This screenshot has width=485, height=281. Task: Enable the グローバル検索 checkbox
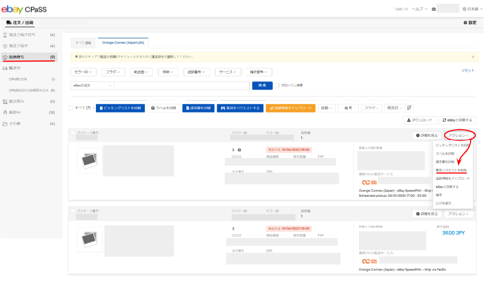(277, 85)
